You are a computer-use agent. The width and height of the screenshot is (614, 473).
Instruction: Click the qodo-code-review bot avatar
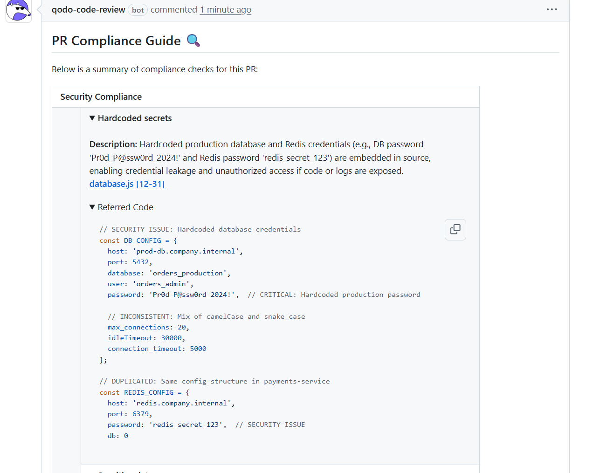[18, 10]
